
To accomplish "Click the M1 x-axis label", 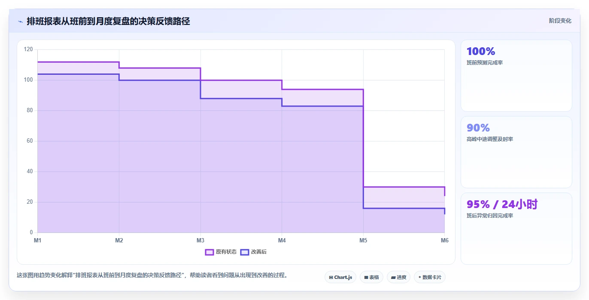I will 38,240.
